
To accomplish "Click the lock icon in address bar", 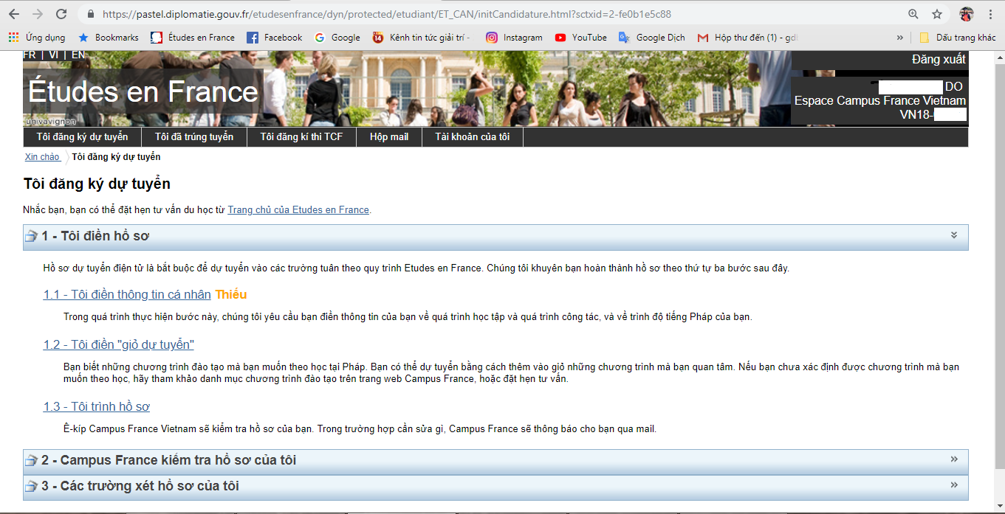I will pos(91,14).
